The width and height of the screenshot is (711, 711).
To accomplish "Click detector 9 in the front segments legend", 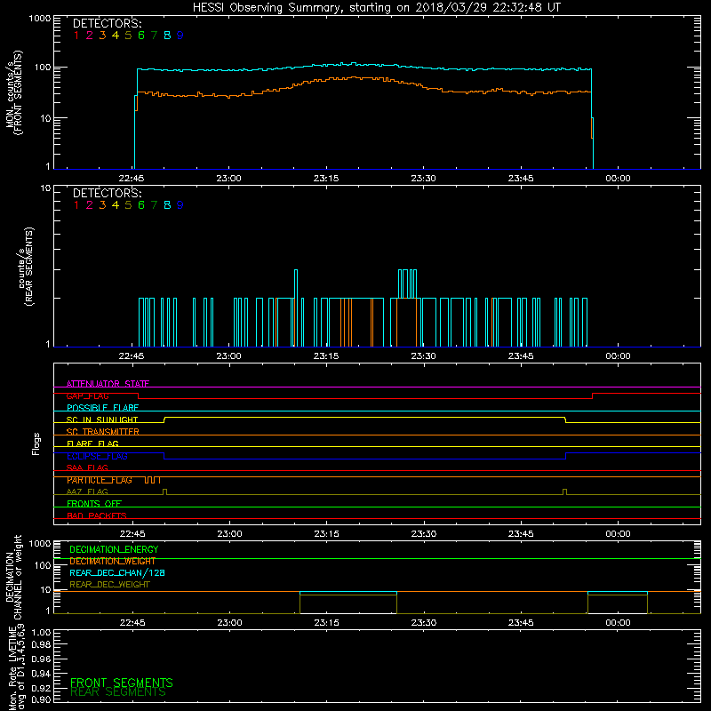I will pyautogui.click(x=180, y=36).
